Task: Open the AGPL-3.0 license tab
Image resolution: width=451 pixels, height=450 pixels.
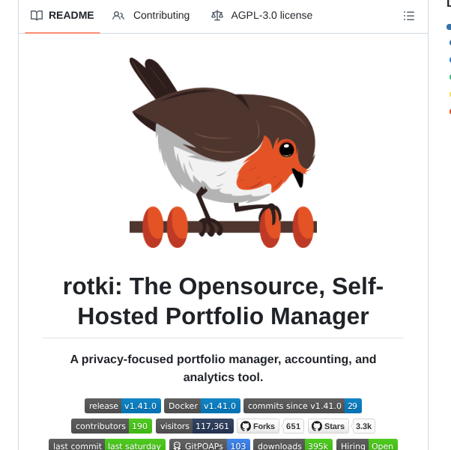Action: tap(261, 16)
